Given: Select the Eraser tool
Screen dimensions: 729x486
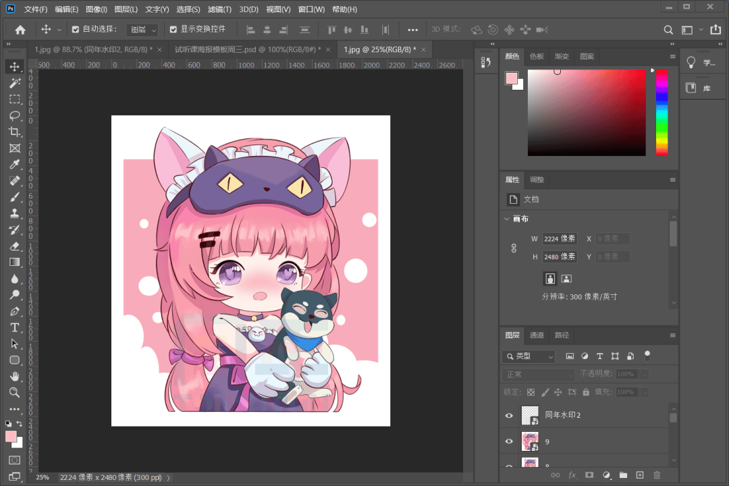Looking at the screenshot, I should (14, 246).
